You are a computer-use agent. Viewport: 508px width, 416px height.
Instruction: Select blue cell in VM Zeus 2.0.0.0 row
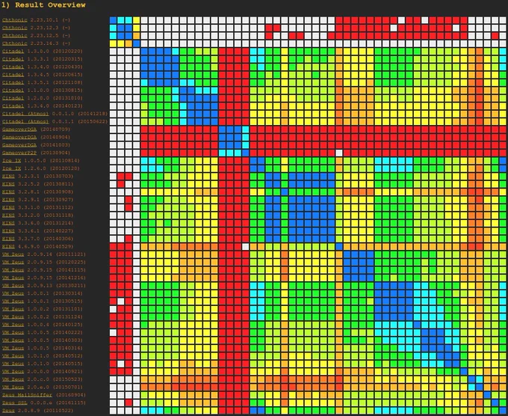click(x=464, y=371)
